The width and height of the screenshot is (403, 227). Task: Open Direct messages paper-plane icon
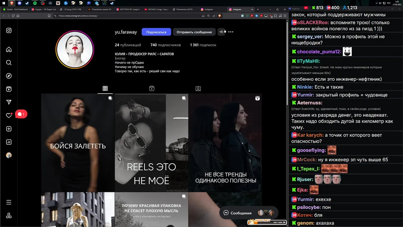point(9,102)
